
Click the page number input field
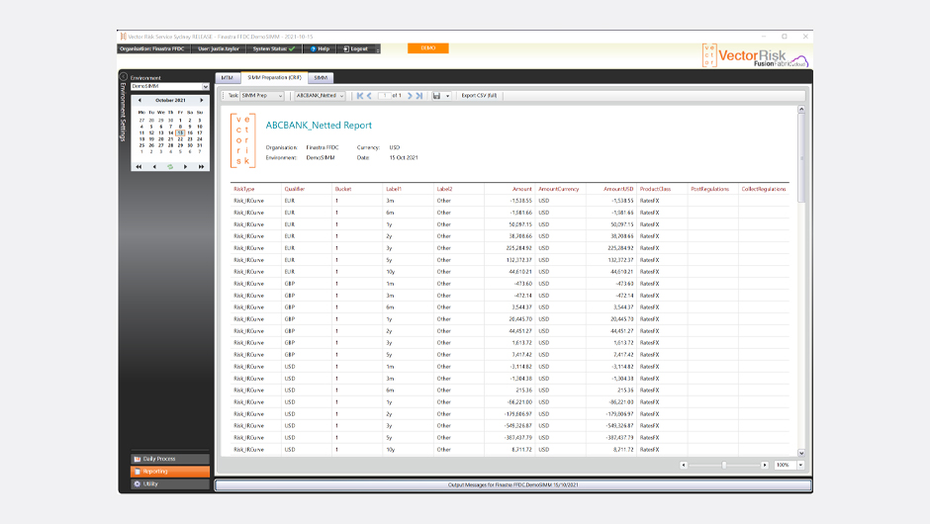(385, 96)
